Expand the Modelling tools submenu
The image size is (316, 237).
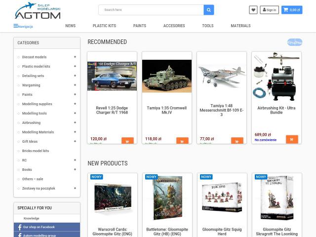(75, 113)
